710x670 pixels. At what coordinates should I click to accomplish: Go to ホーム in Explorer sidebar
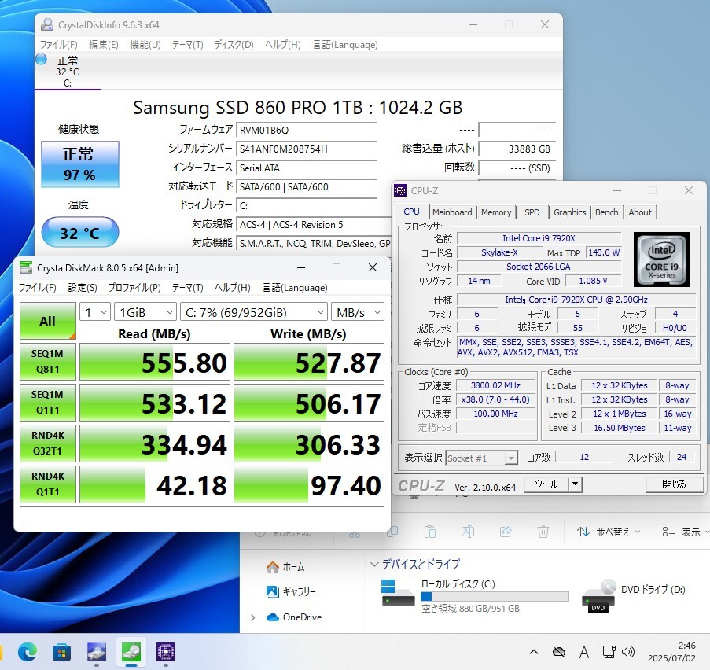pos(285,567)
